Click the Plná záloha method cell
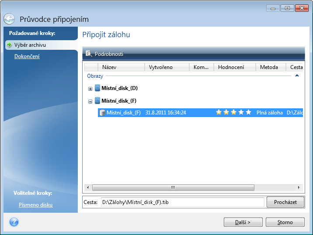This screenshot has width=313, height=235. pyautogui.click(x=269, y=113)
